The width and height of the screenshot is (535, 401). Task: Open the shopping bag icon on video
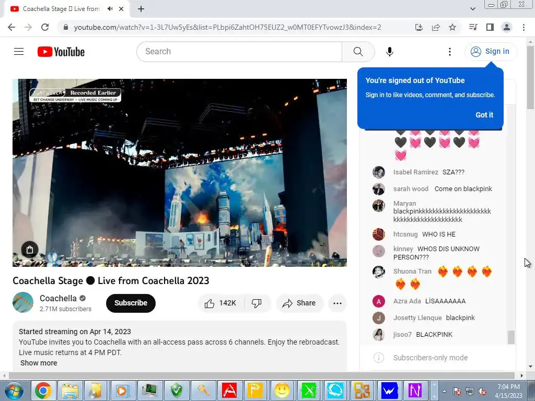[30, 250]
